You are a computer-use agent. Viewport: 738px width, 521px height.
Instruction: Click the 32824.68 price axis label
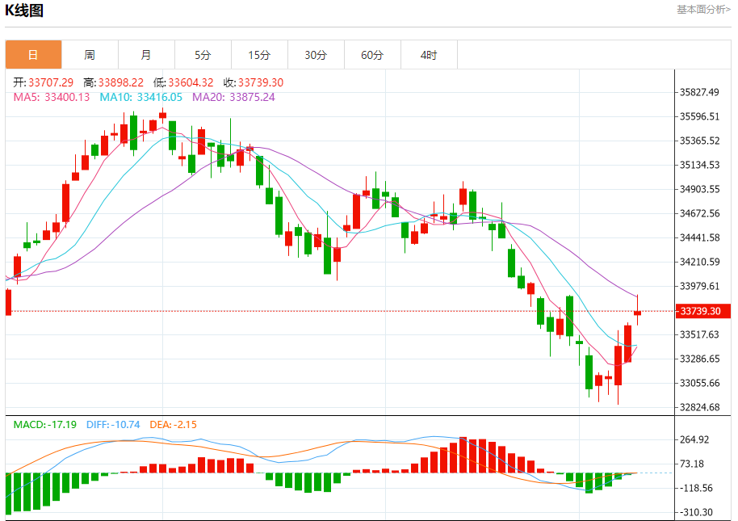(699, 408)
